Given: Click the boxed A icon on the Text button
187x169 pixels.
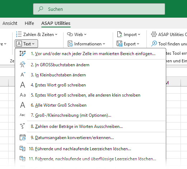Looking at the screenshot, I should pos(19,44).
